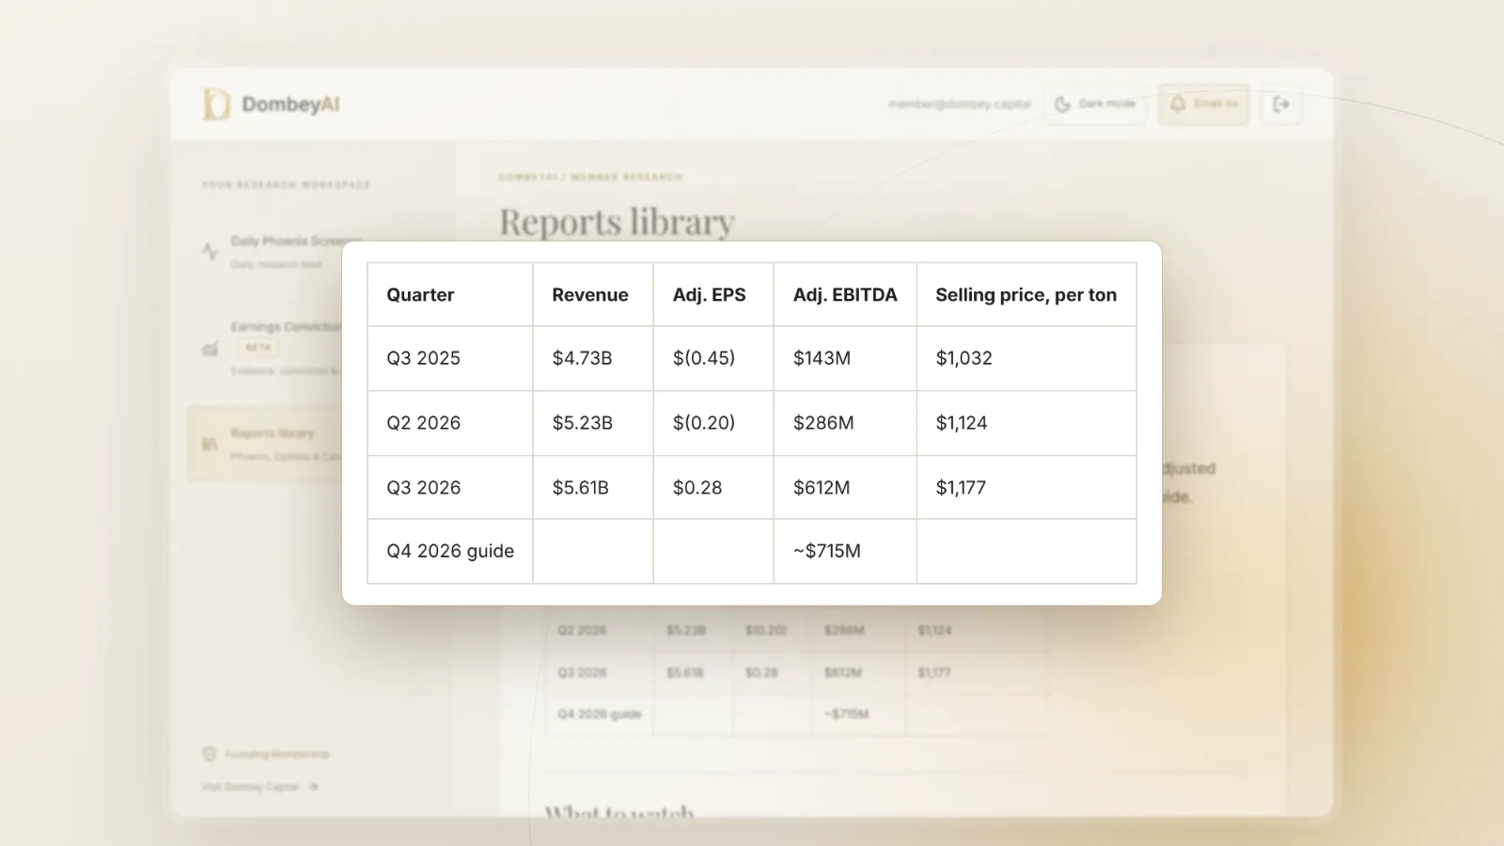Select the $(0.45) EPS cell
The image size is (1504, 846).
[x=713, y=358]
